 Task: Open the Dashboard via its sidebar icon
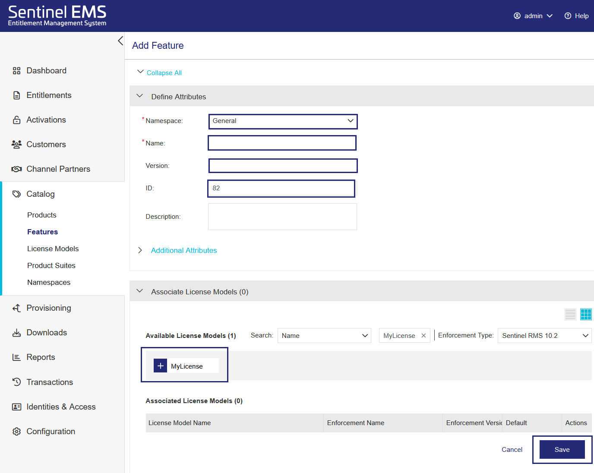[x=16, y=70]
